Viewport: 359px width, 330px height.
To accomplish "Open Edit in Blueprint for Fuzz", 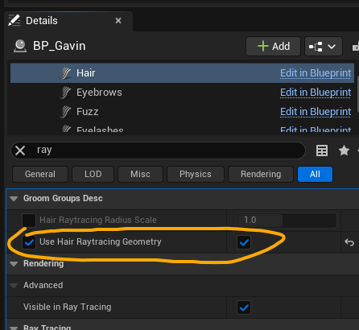I will [x=316, y=112].
